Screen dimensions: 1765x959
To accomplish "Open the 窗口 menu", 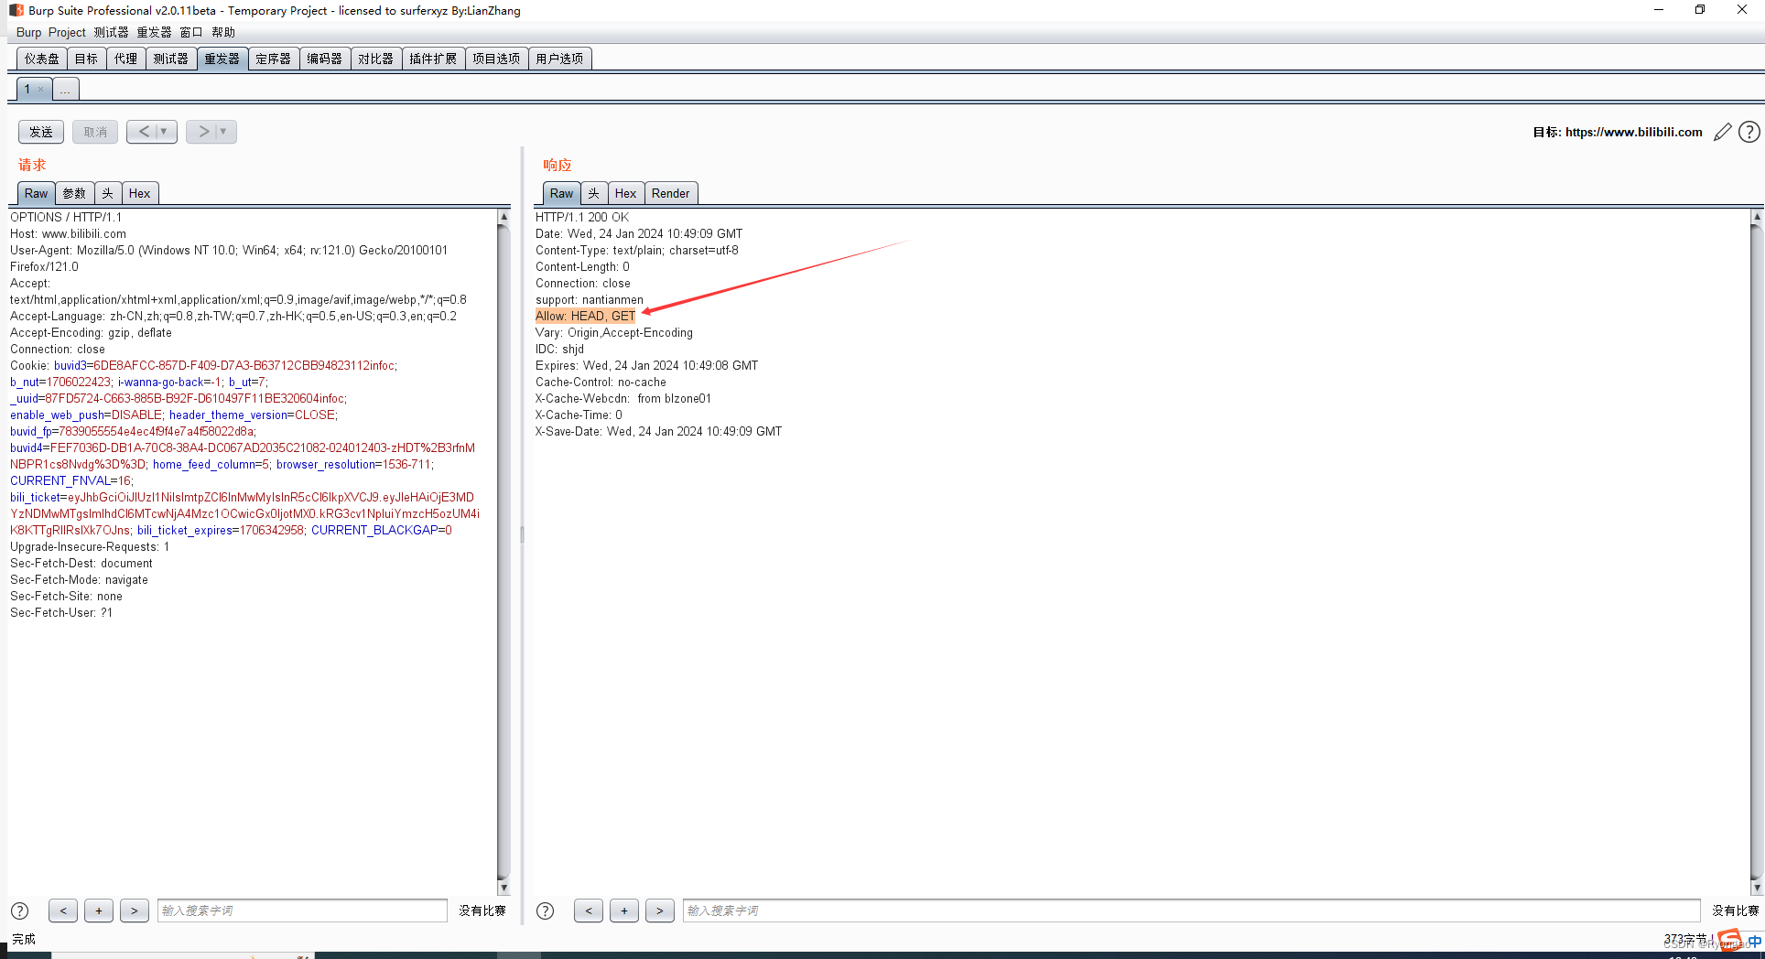I will point(190,32).
